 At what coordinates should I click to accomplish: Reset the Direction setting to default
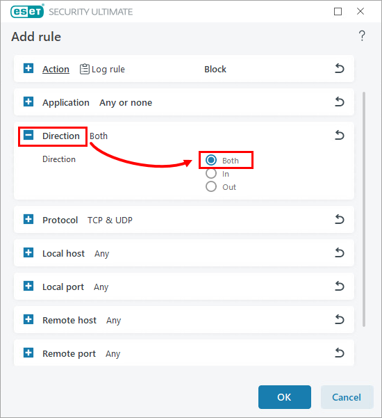tap(339, 135)
